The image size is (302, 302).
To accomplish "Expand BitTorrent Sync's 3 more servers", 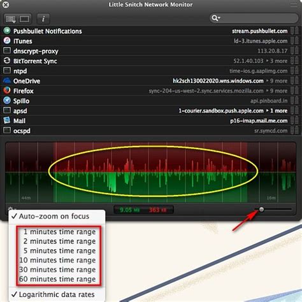I will tap(277, 61).
